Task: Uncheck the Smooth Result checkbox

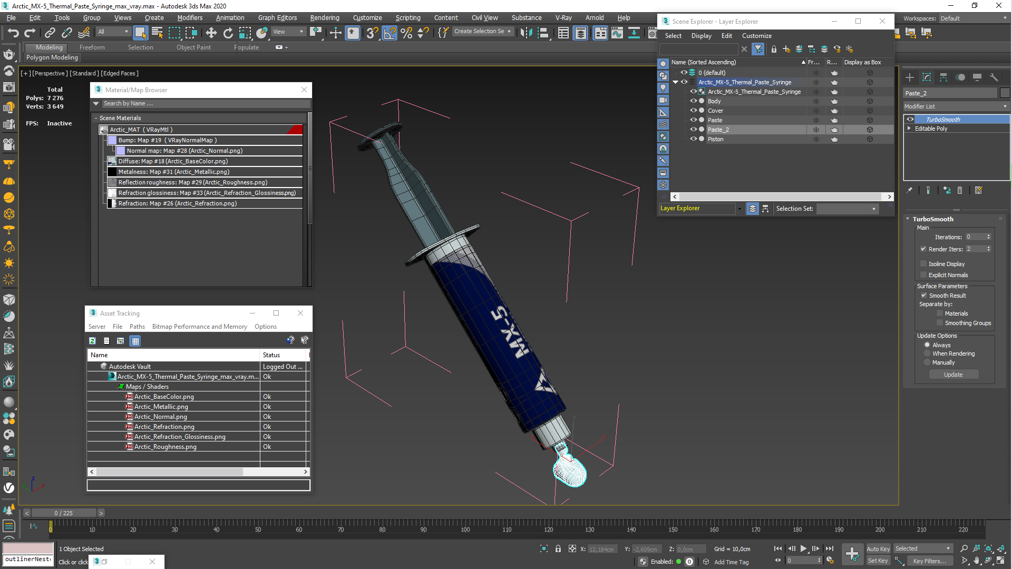Action: point(923,296)
